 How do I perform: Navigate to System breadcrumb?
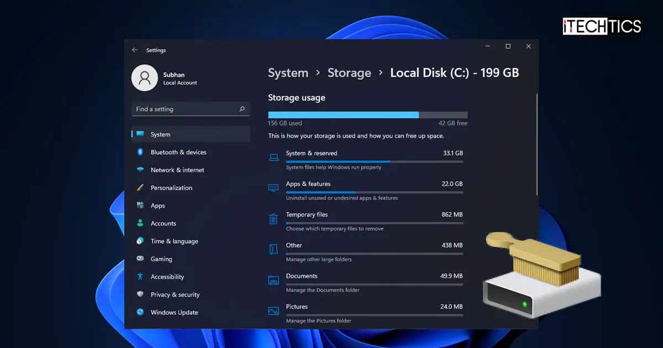[288, 73]
